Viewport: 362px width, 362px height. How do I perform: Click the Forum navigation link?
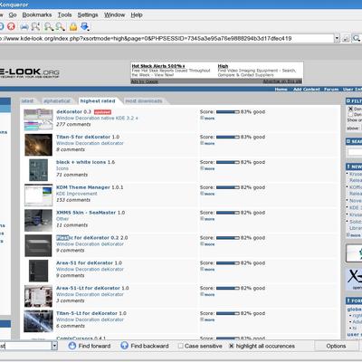pos(331,90)
